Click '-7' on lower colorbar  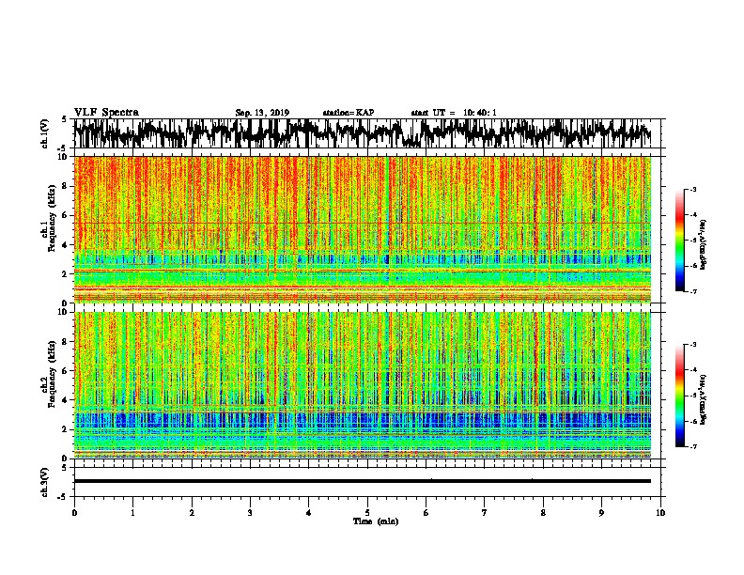693,446
